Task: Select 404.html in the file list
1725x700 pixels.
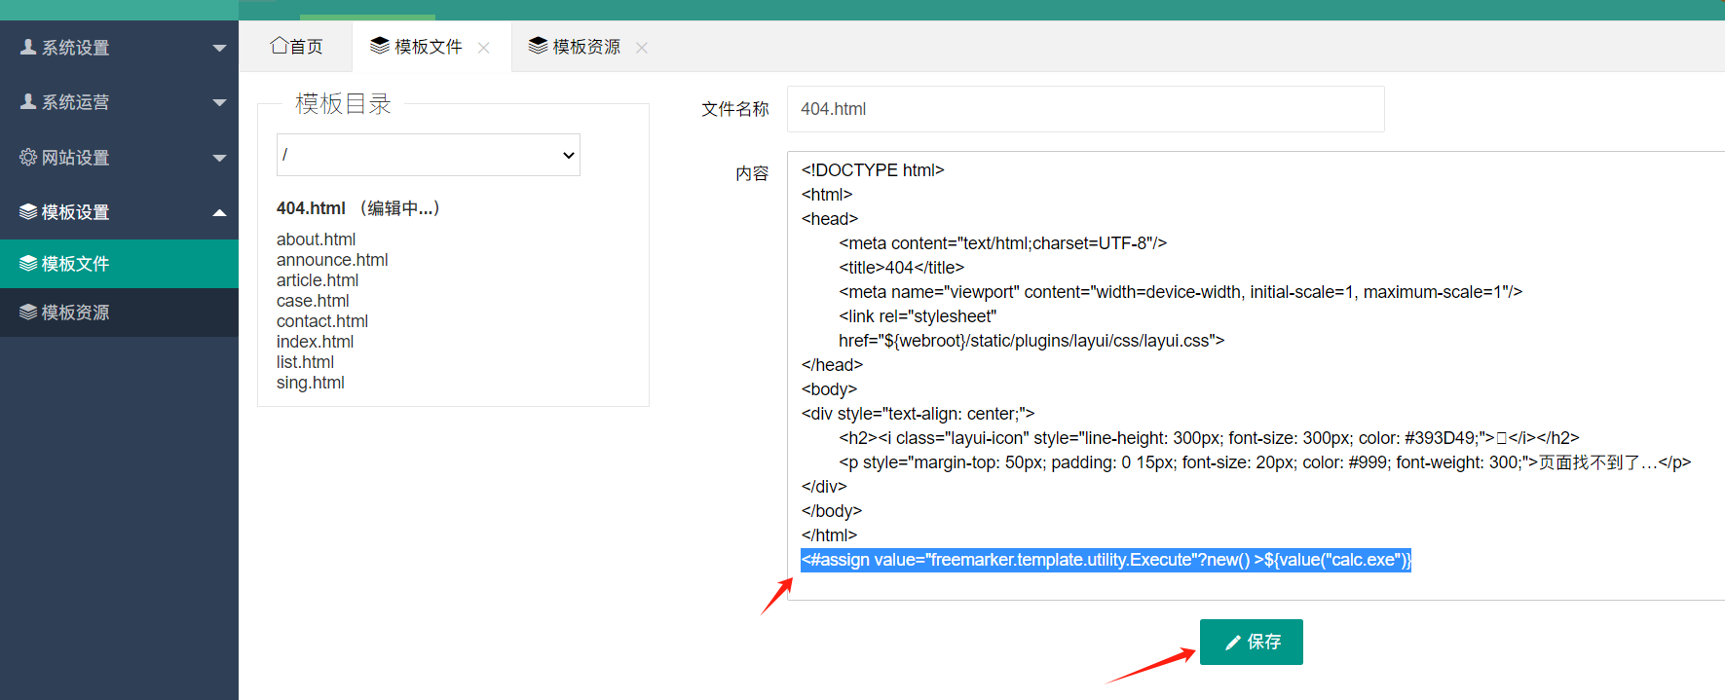Action: [311, 208]
